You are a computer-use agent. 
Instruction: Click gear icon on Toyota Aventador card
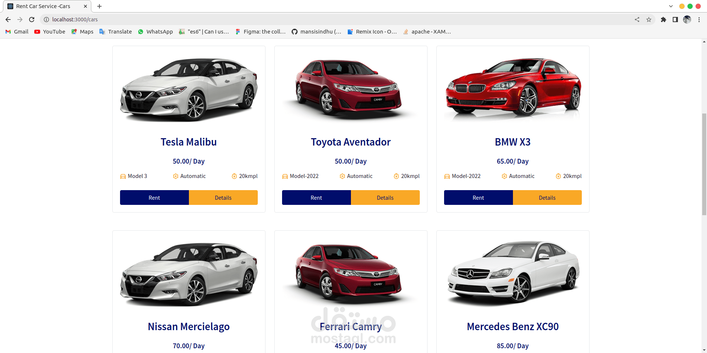(342, 176)
